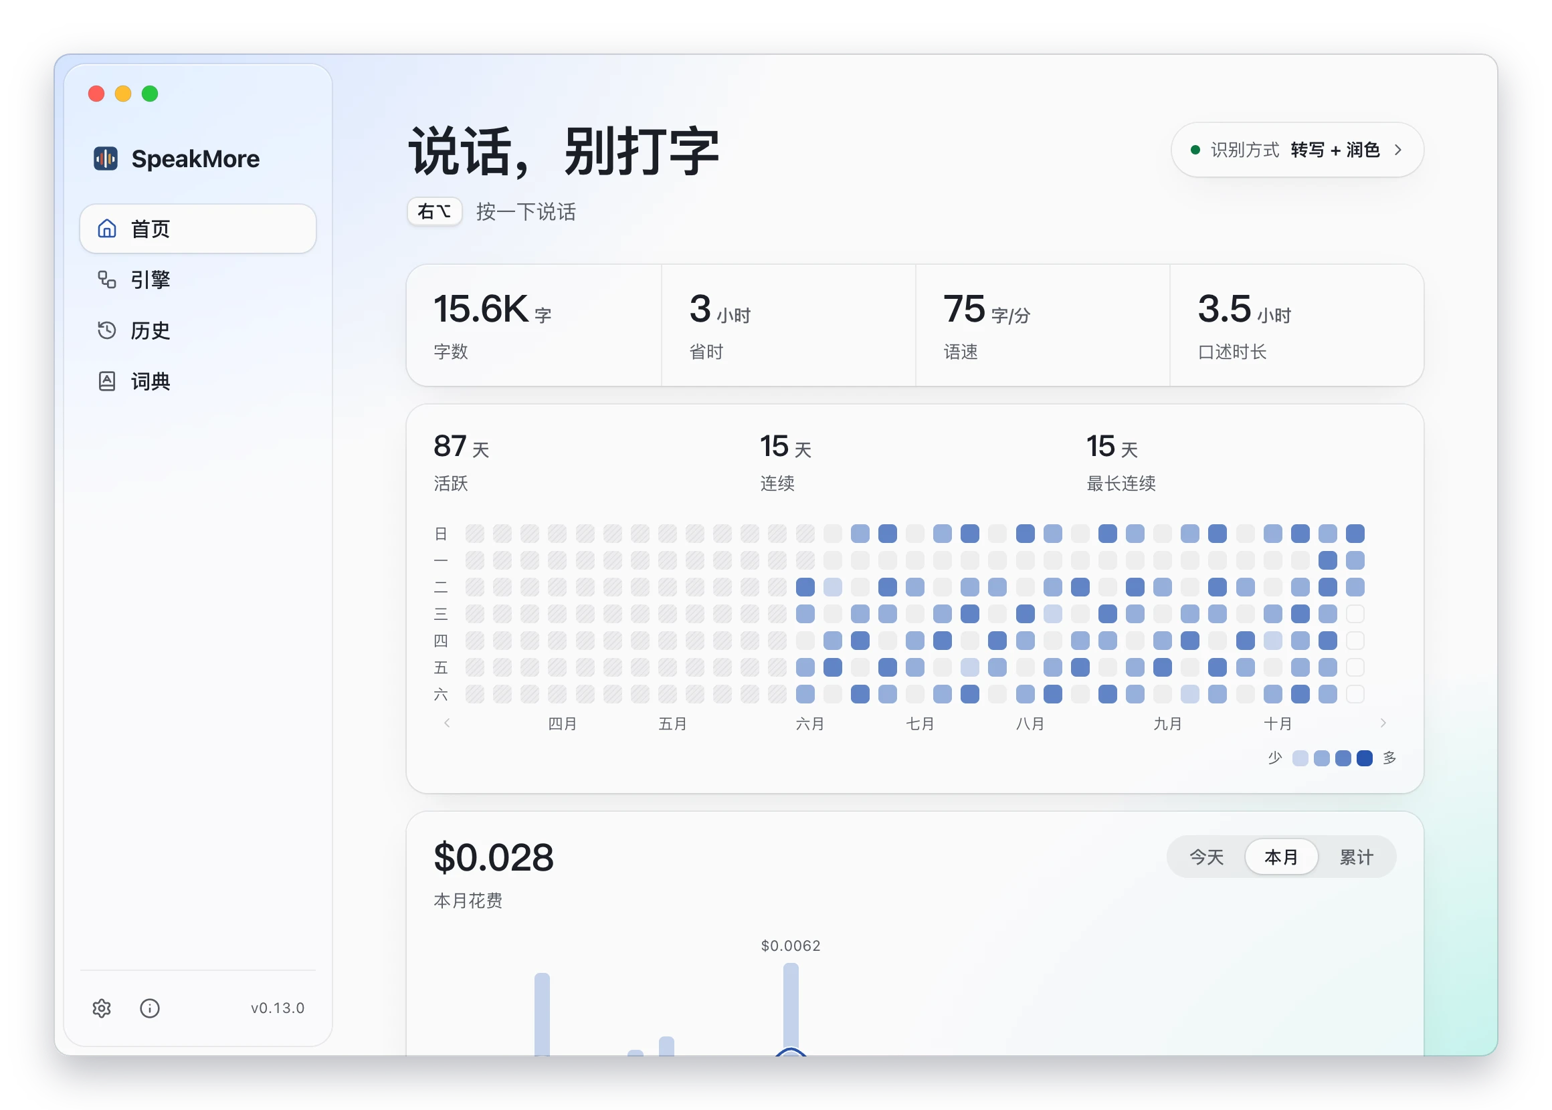Click the 右⌥ hotkey badge

(434, 211)
